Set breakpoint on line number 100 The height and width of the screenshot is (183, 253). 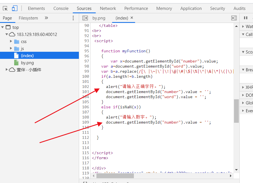tap(86, 76)
